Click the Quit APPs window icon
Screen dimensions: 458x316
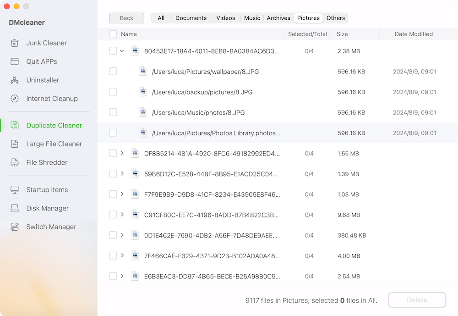15,61
